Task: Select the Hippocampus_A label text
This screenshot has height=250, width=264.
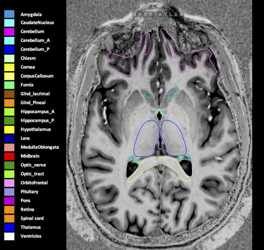Action: 38,112
